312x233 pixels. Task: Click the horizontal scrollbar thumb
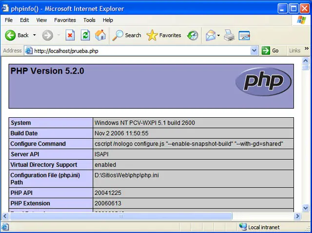pyautogui.click(x=121, y=216)
